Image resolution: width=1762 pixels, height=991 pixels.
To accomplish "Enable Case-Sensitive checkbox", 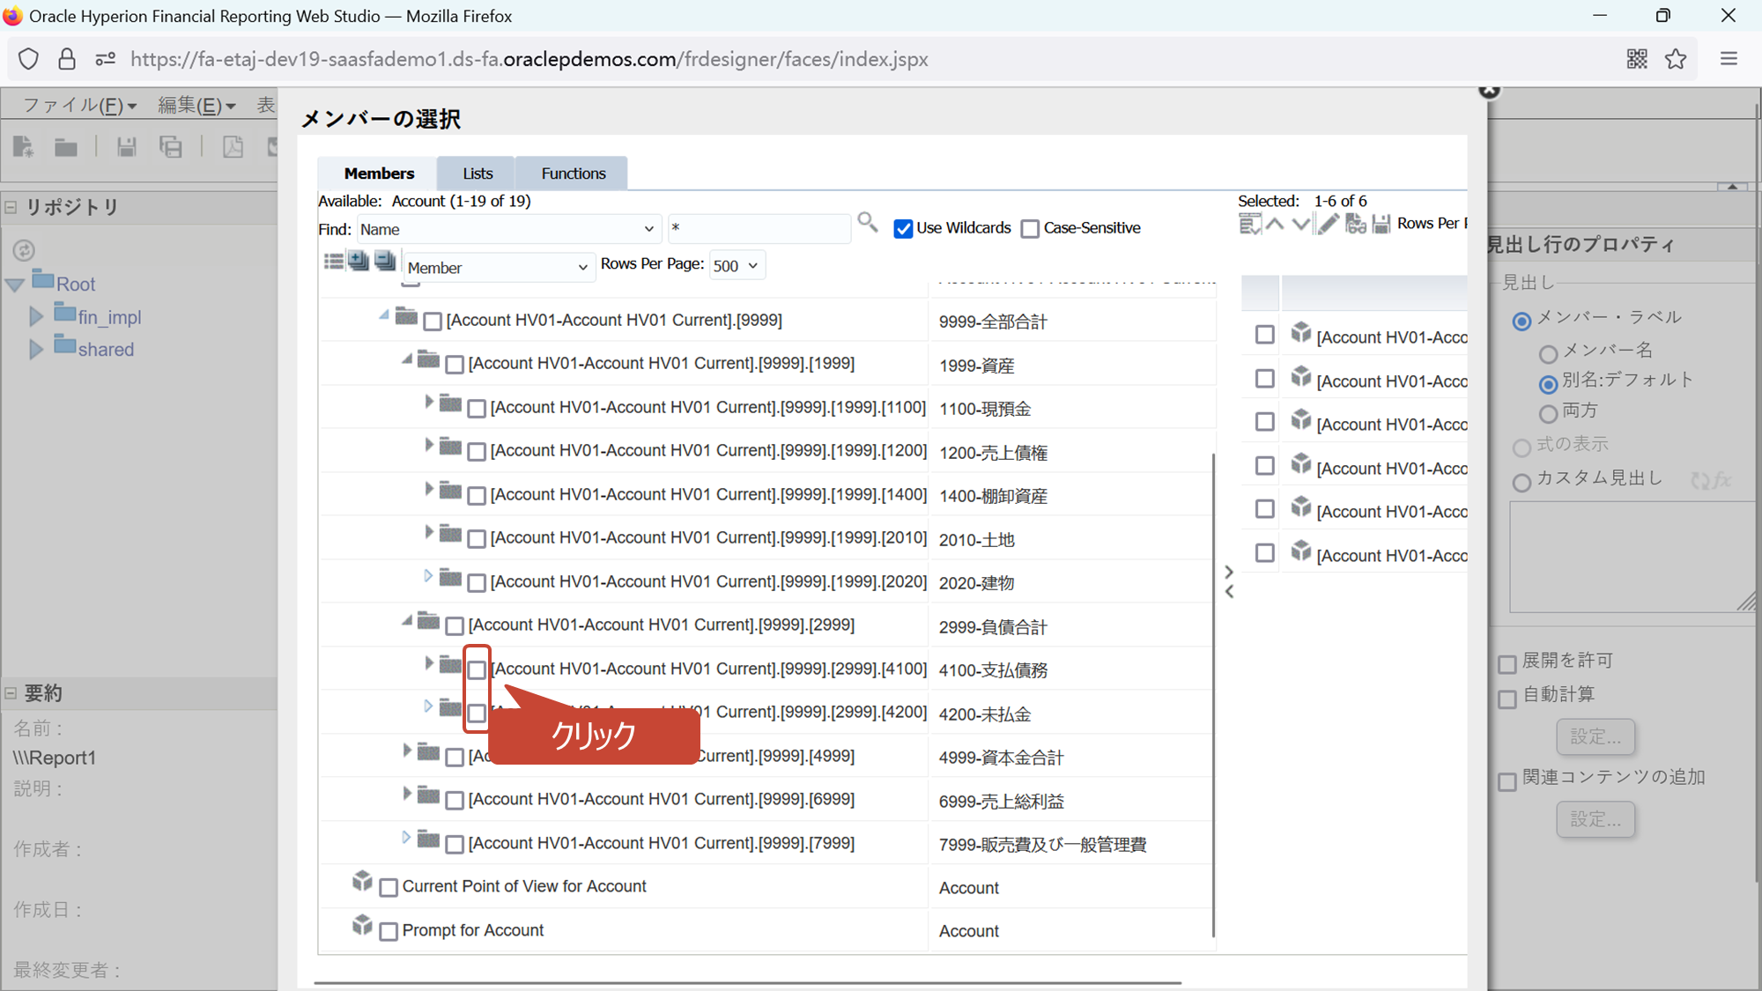I will pyautogui.click(x=1030, y=229).
